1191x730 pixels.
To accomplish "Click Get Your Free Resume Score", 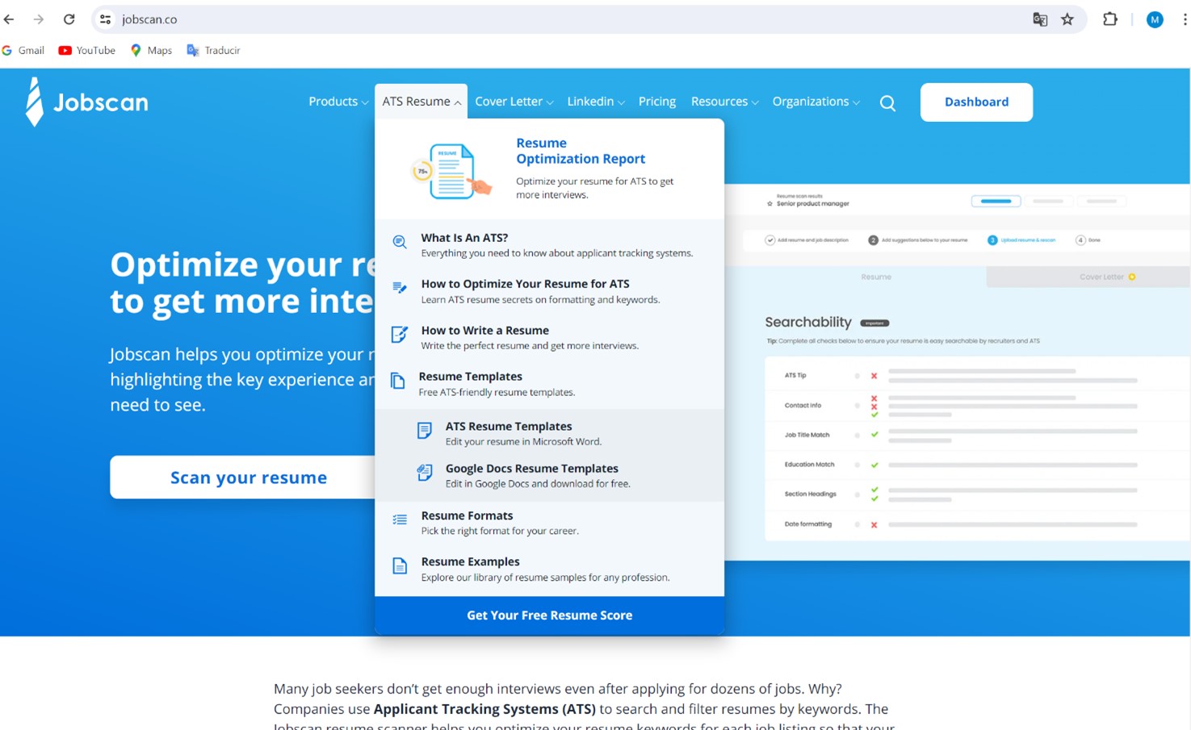I will 549,615.
